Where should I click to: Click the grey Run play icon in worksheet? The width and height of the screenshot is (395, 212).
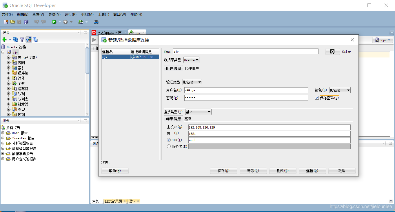(x=94, y=40)
